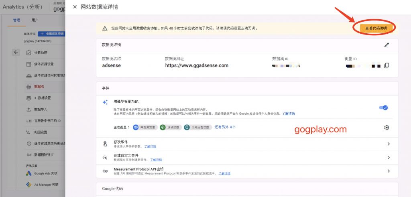
Task: Click the 设置助理 checkbox icon
Action: point(28,53)
